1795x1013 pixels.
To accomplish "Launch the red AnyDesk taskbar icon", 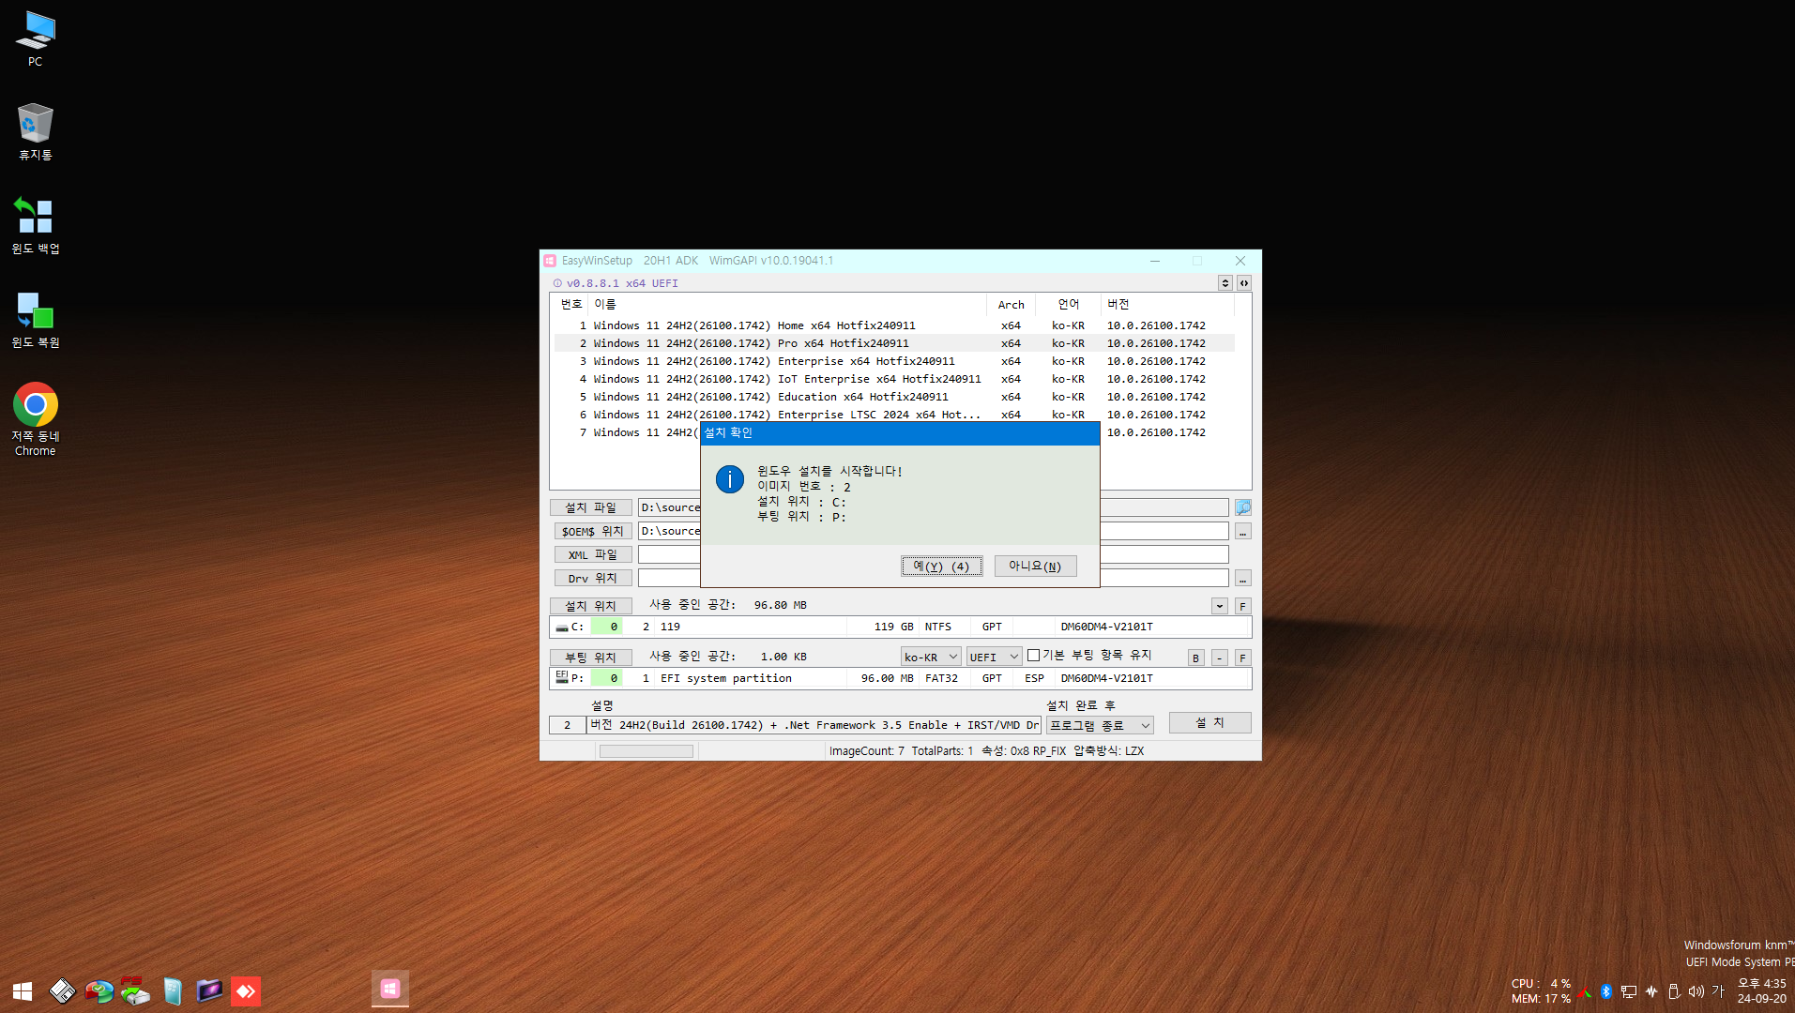I will 246,990.
